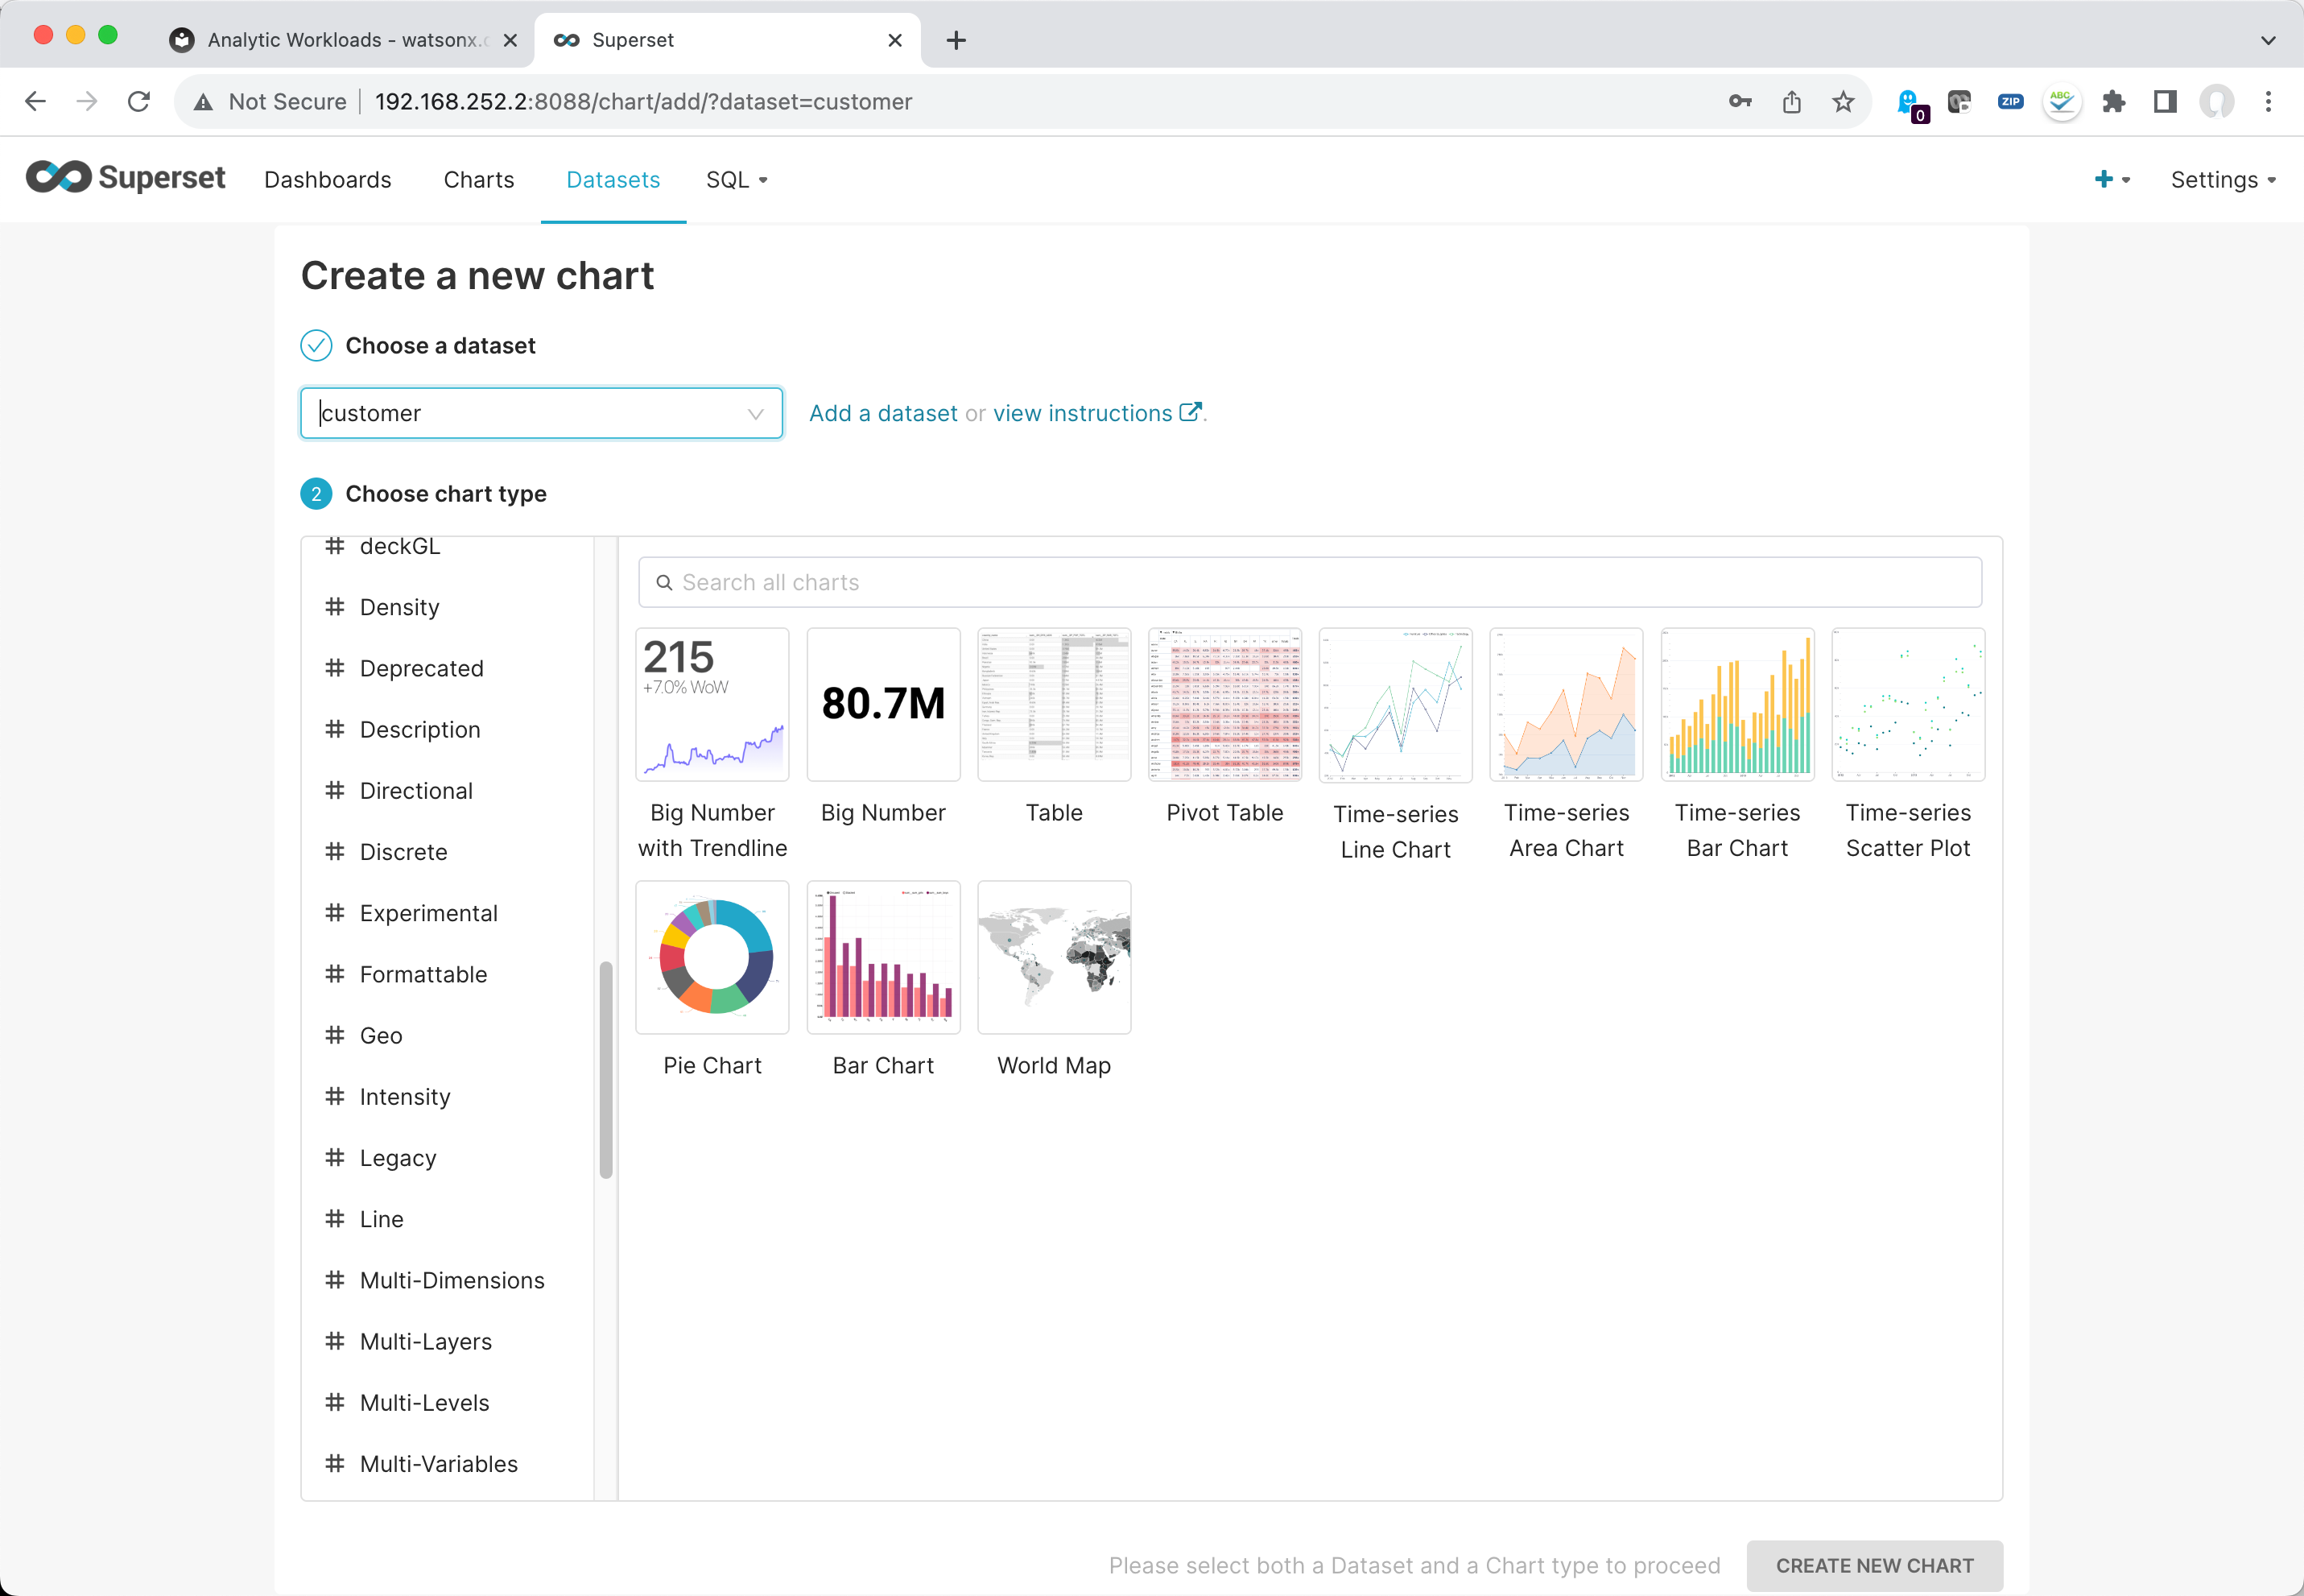Open a new browser tab
The height and width of the screenshot is (1596, 2304).
point(956,40)
